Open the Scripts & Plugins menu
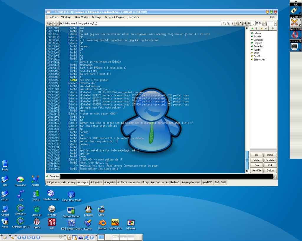The width and height of the screenshot is (302, 241). 114,17
